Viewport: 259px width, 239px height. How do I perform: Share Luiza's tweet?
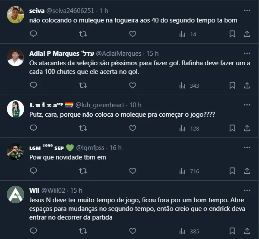[247, 128]
